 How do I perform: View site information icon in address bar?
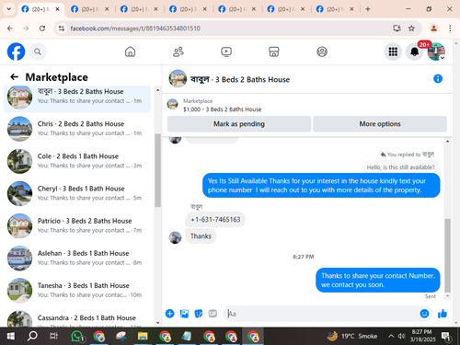62,29
